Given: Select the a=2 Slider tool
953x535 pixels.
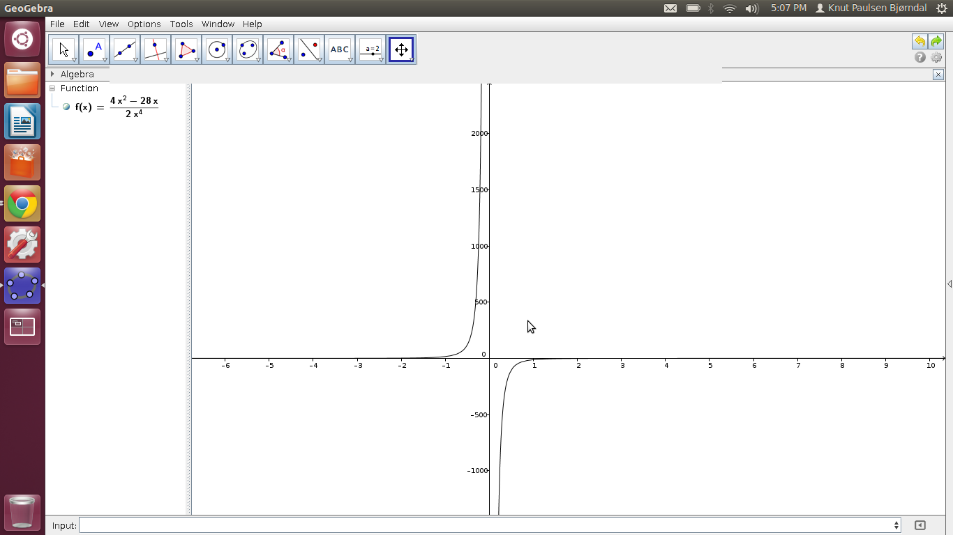Looking at the screenshot, I should click(370, 49).
